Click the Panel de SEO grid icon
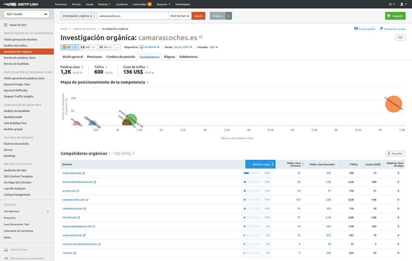Image resolution: width=412 pixels, height=261 pixels. [x=6, y=25]
